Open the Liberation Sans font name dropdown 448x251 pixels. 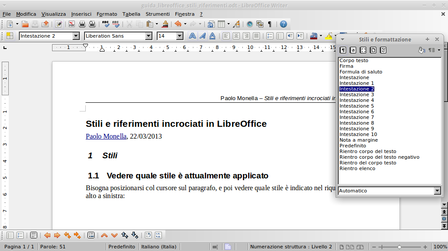[x=149, y=36]
